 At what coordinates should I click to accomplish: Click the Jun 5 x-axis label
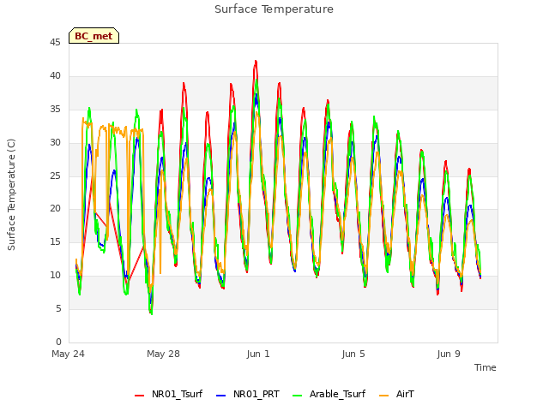point(353,354)
